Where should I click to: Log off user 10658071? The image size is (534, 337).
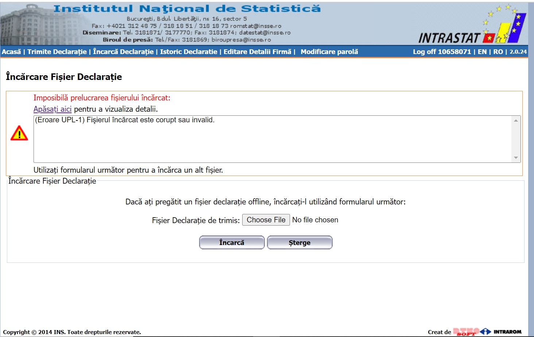pos(442,51)
